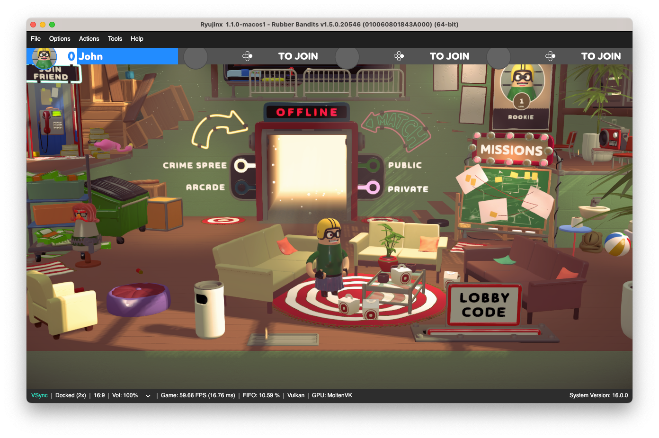Open the Tools menu
Screen dimensions: 659x438
pyautogui.click(x=115, y=39)
